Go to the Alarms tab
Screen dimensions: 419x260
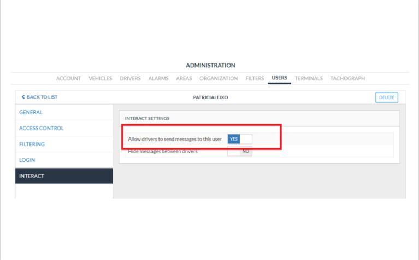pyautogui.click(x=158, y=78)
